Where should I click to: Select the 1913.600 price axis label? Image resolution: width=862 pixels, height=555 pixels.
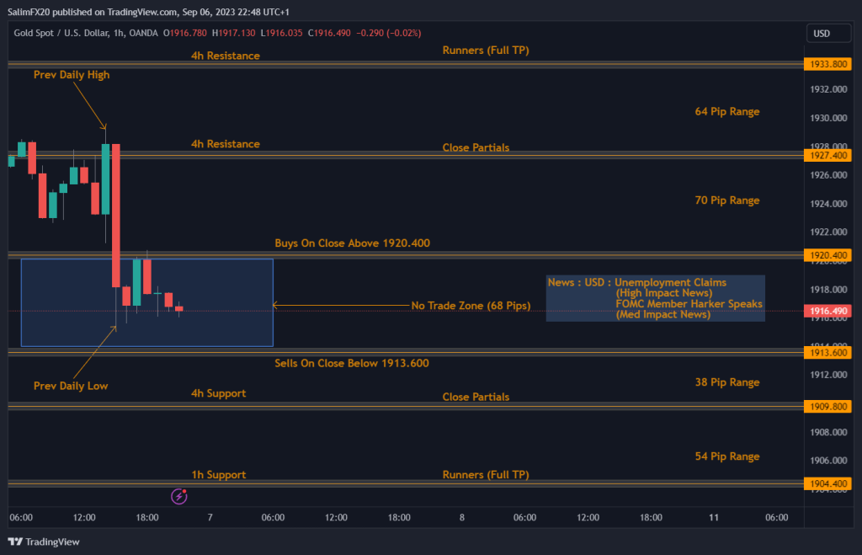(826, 353)
